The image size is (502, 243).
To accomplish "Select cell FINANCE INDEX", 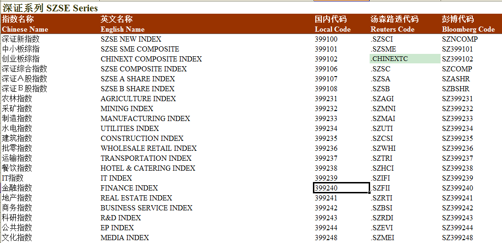I will pos(130,188).
